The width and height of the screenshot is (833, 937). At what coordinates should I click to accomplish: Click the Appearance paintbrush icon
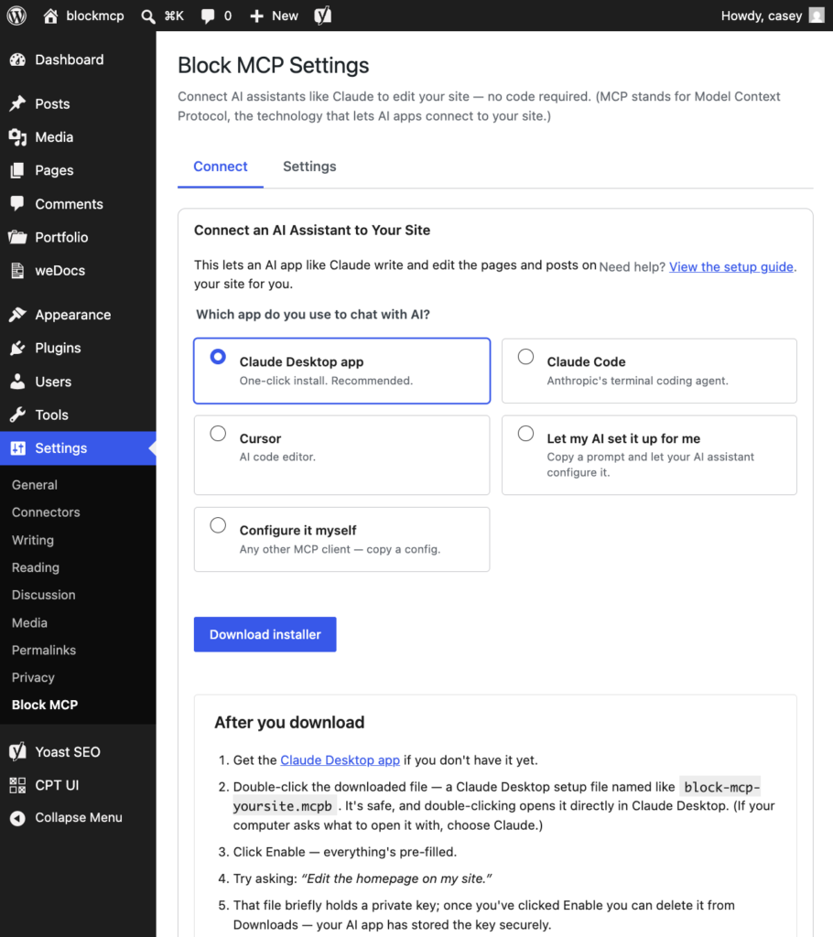click(18, 315)
